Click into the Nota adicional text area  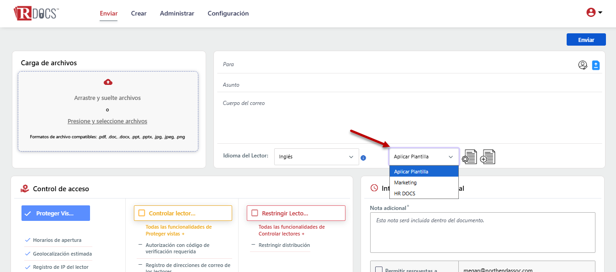pos(482,233)
